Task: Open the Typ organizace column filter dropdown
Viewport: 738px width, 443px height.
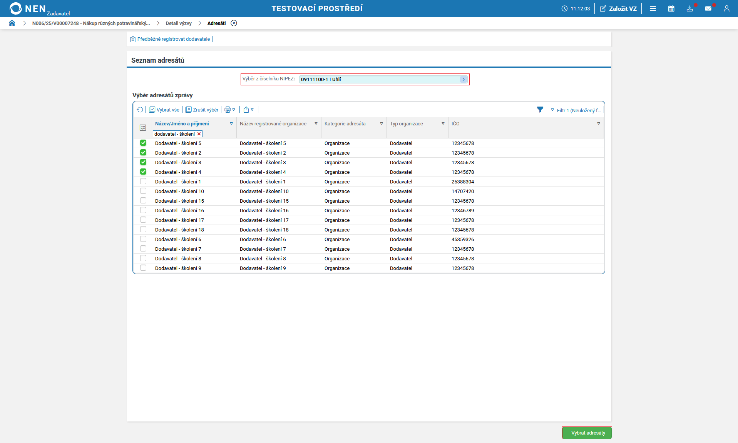Action: (443, 123)
